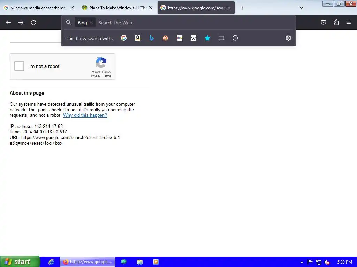Switch to Plans To Make Windows 11 tab
The height and width of the screenshot is (267, 357).
point(118,8)
